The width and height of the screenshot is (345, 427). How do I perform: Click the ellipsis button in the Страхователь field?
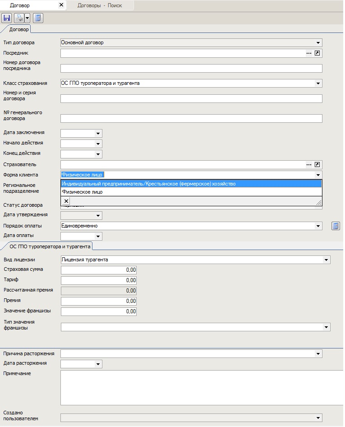pyautogui.click(x=309, y=165)
